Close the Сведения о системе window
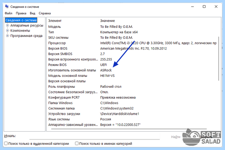 click(x=216, y=7)
